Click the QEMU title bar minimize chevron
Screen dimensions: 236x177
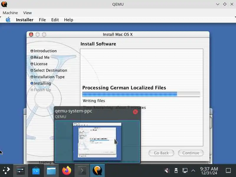(x=217, y=4)
